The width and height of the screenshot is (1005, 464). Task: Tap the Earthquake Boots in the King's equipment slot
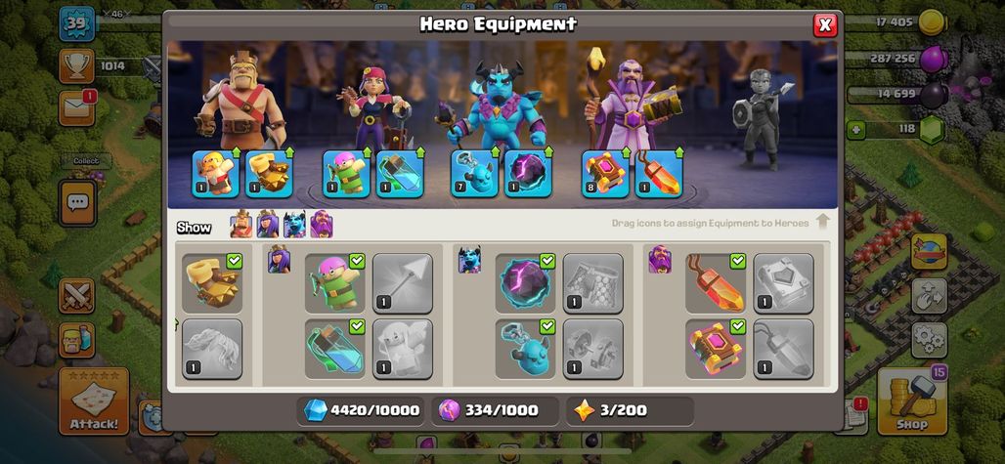(x=269, y=174)
